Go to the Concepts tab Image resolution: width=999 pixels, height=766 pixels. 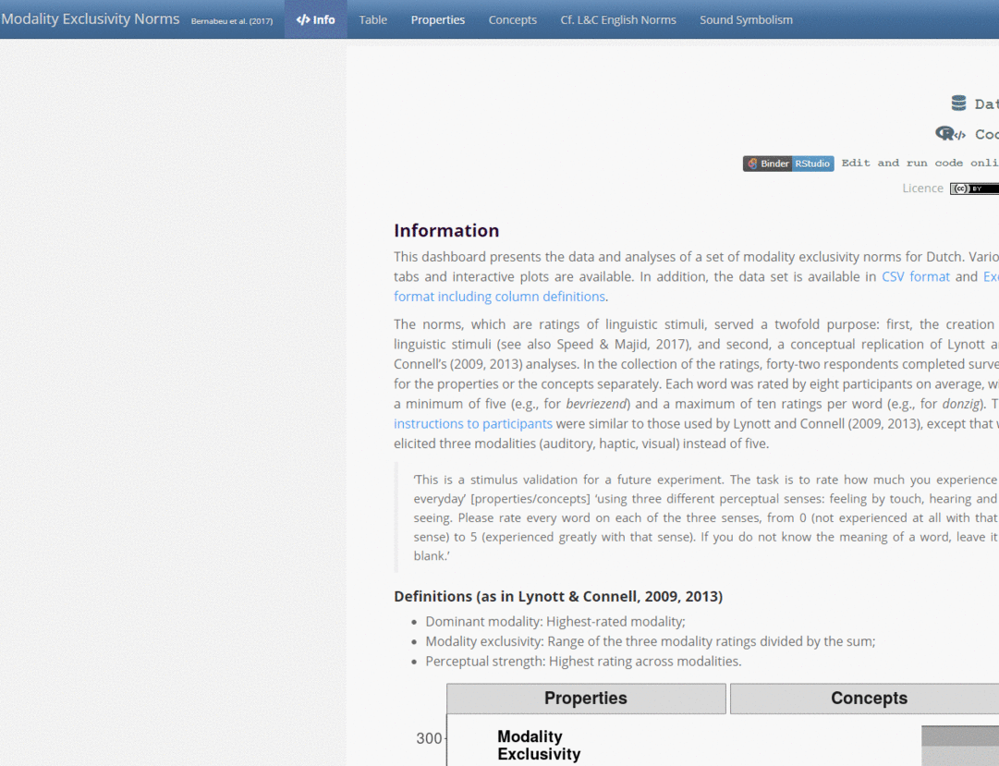pyautogui.click(x=512, y=19)
